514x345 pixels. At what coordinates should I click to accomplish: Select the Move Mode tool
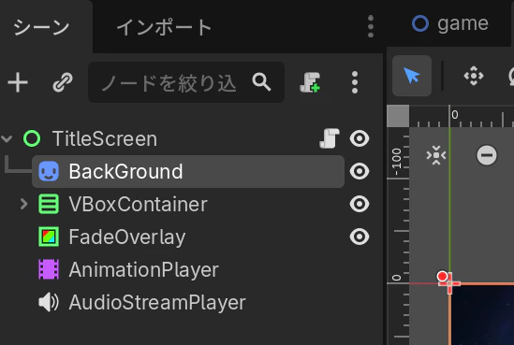coord(474,76)
